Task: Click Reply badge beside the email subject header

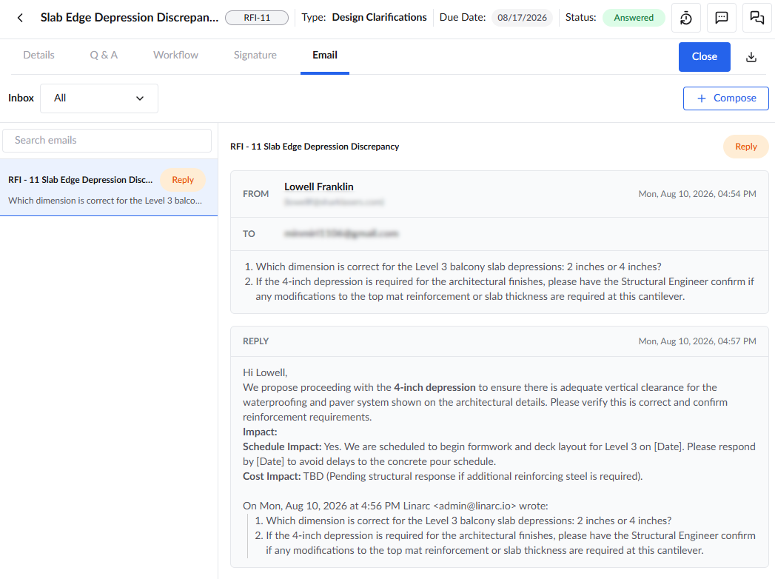Action: (745, 147)
